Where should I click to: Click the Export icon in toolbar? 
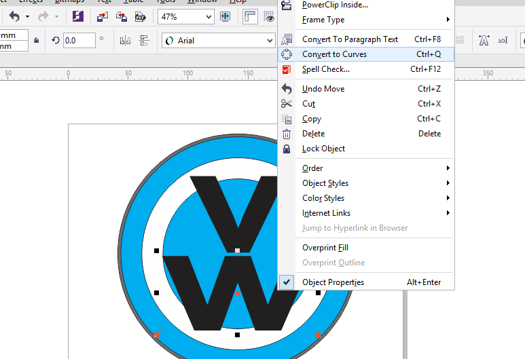121,16
